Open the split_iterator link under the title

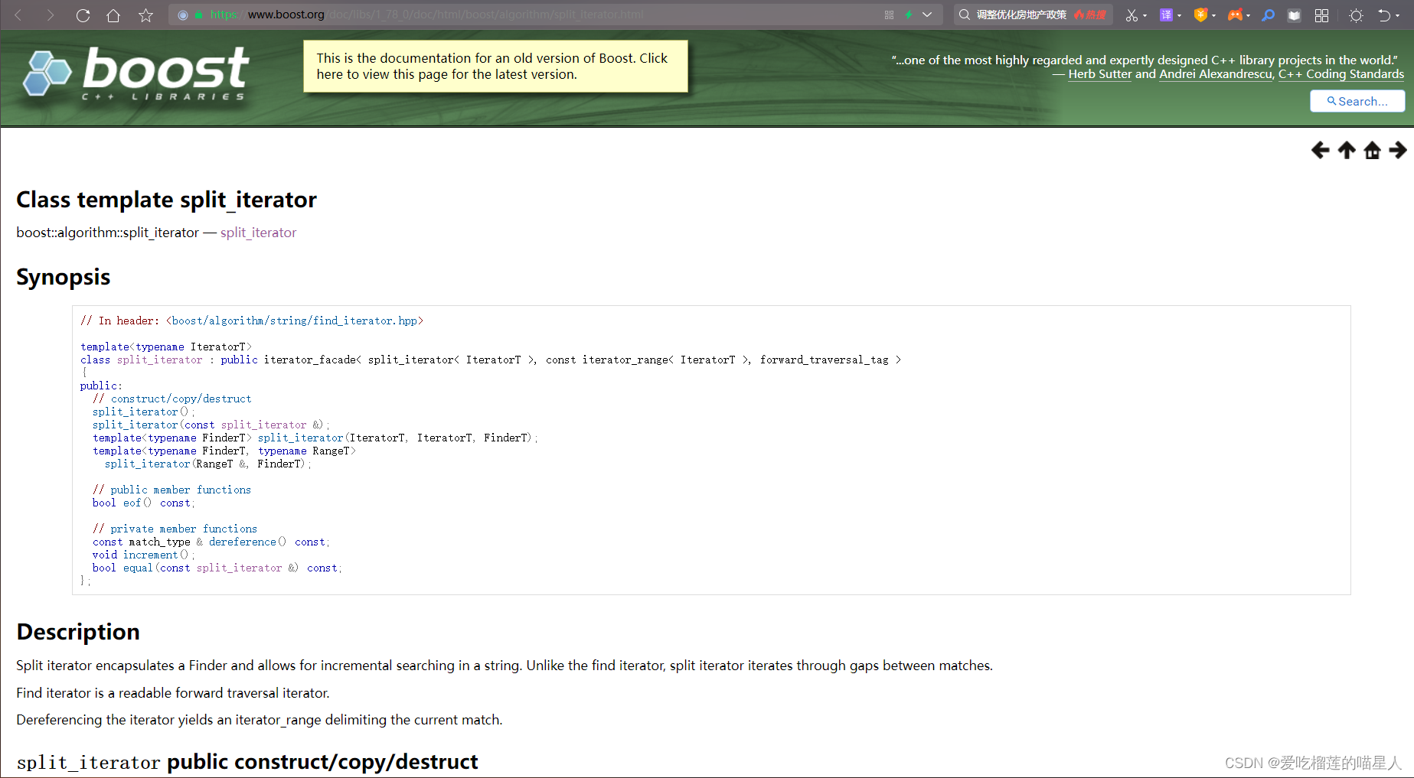coord(258,233)
